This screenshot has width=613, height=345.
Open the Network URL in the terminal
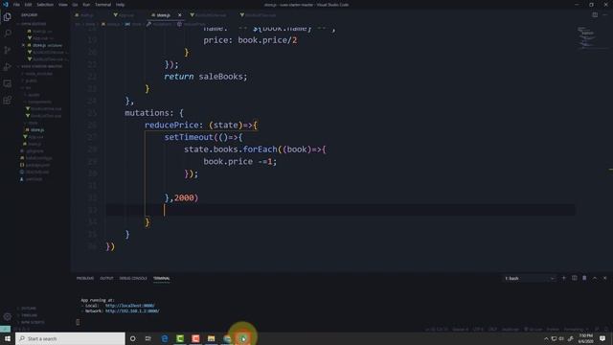point(132,310)
